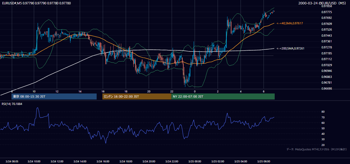Click the MetaQuotes MT4 data source note
The image size is (350, 164).
pos(317,149)
